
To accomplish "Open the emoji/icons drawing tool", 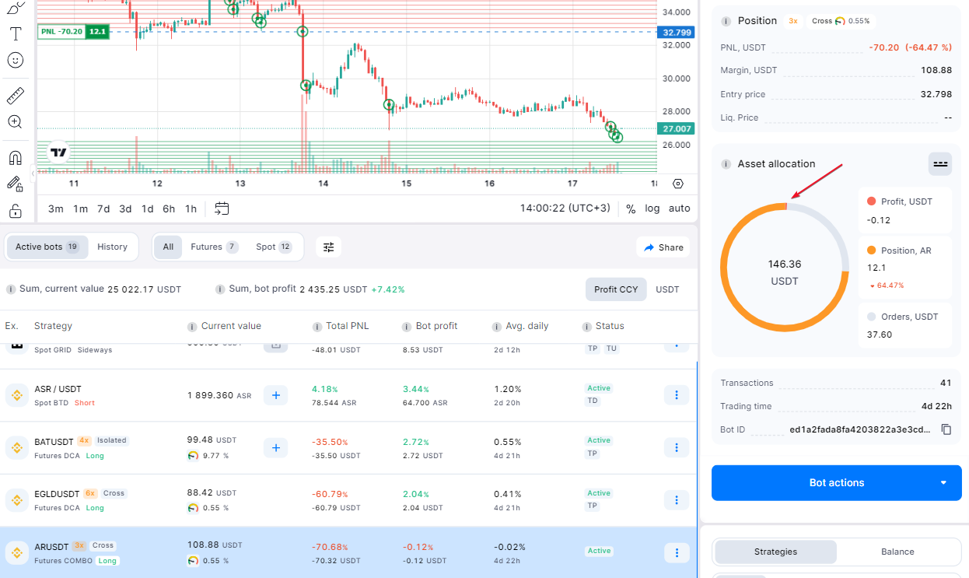I will 15,60.
